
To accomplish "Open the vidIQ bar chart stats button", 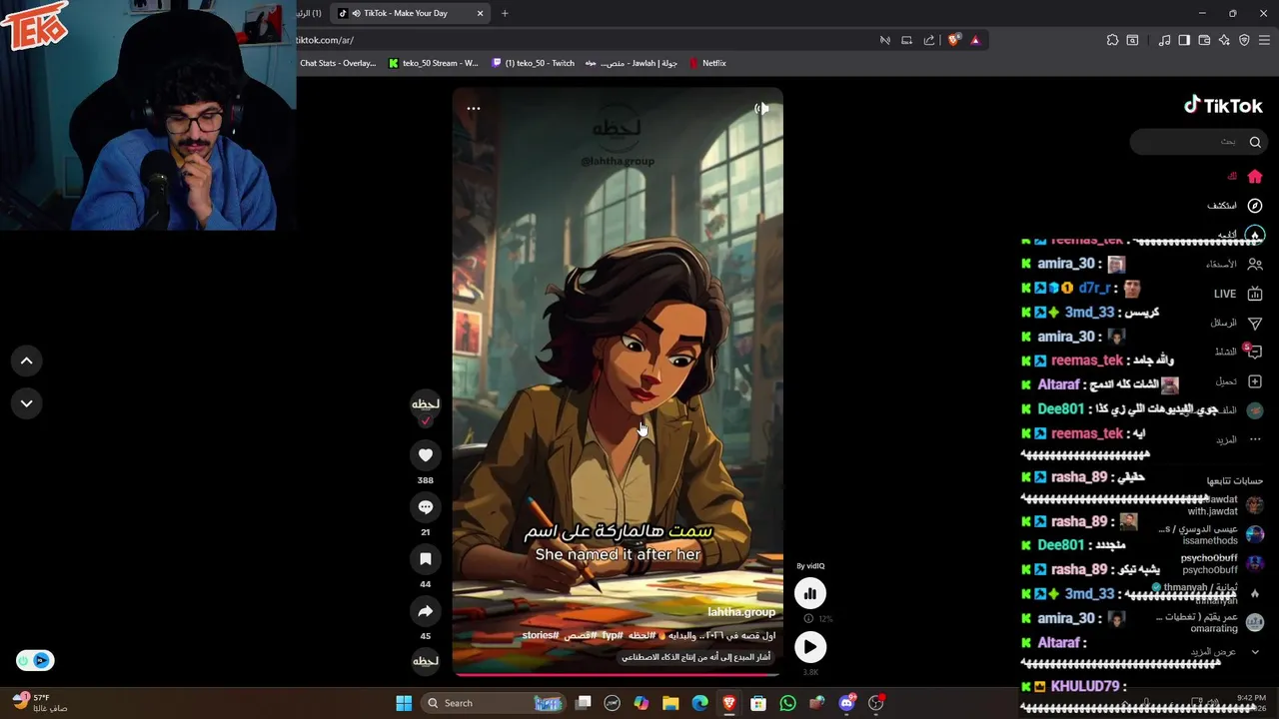I will tap(810, 593).
